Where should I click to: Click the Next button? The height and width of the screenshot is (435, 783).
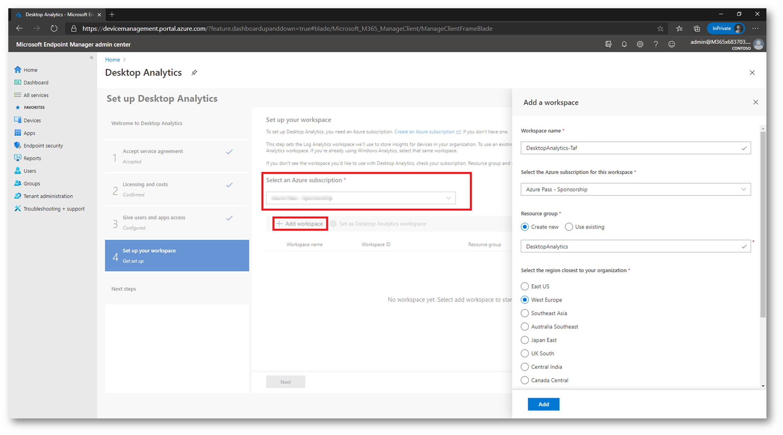point(285,382)
